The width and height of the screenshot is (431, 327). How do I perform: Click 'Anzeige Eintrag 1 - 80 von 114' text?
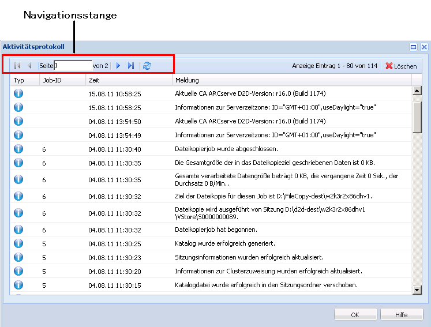[x=335, y=66]
